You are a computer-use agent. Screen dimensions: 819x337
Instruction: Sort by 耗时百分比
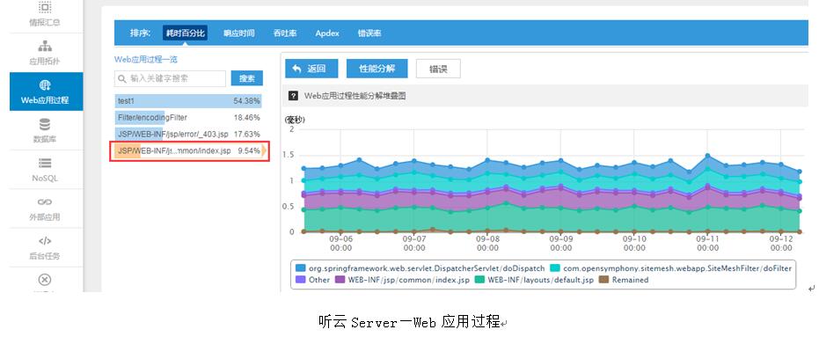click(185, 33)
